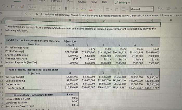Image resolution: width=182 pixels, height=110 pixels.
Task: Click the first decimal places button
Action: 168,9
